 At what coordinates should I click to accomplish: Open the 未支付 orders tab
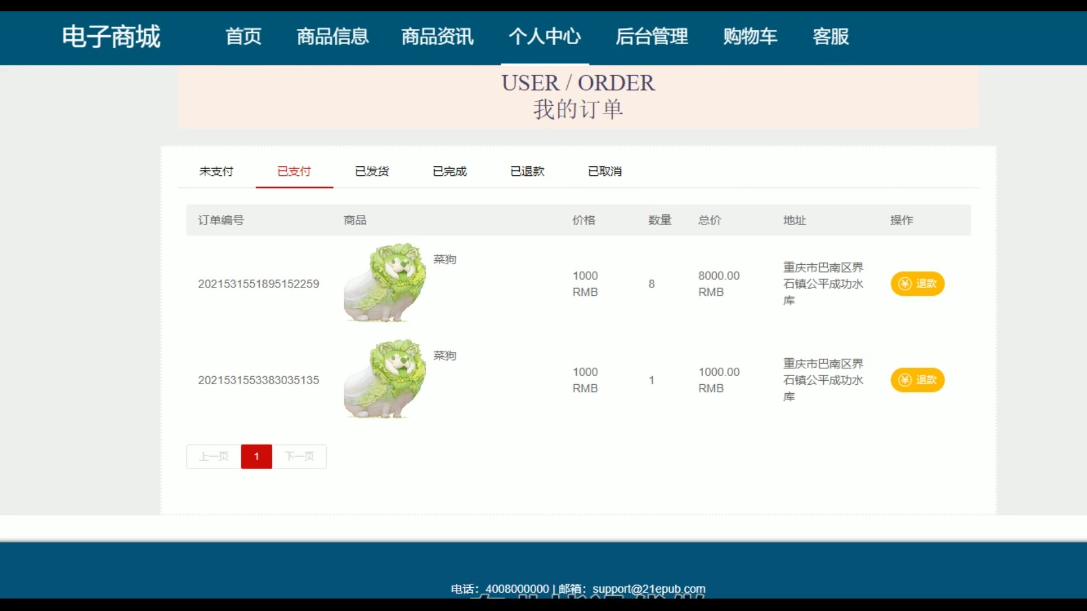tap(216, 171)
